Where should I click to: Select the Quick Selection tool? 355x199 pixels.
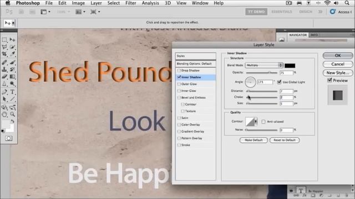[12, 47]
